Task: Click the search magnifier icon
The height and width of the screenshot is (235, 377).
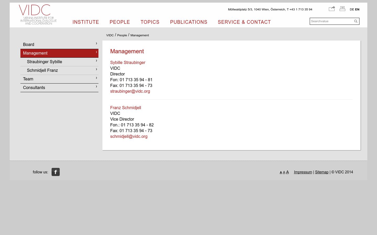Action: [356, 21]
